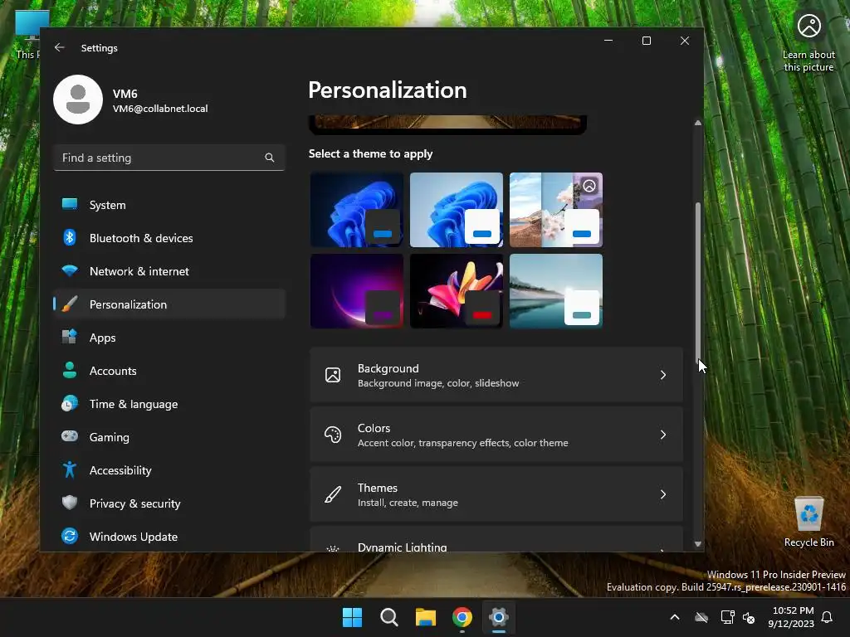Viewport: 850px width, 637px height.
Task: Apply the Windows light bloom theme
Action: tap(457, 210)
